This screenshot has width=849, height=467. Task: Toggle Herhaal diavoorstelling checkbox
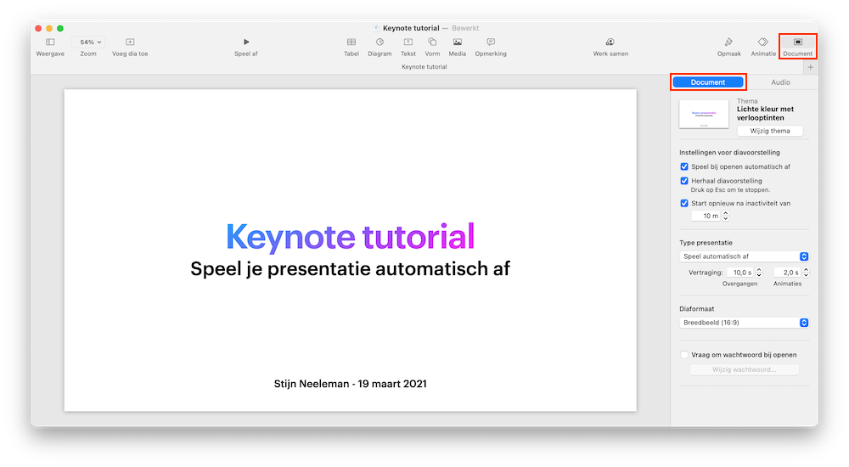[x=684, y=181]
